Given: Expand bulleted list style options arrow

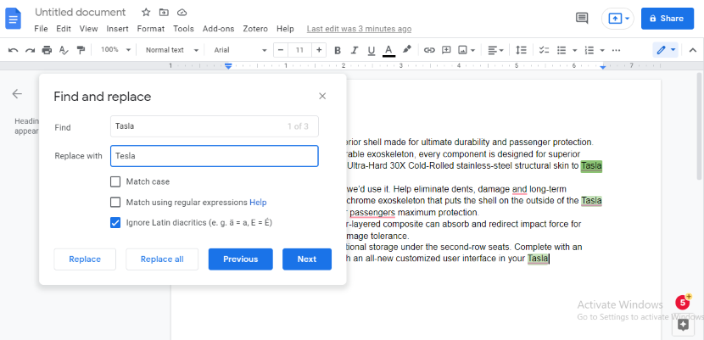Looking at the screenshot, I should (575, 50).
